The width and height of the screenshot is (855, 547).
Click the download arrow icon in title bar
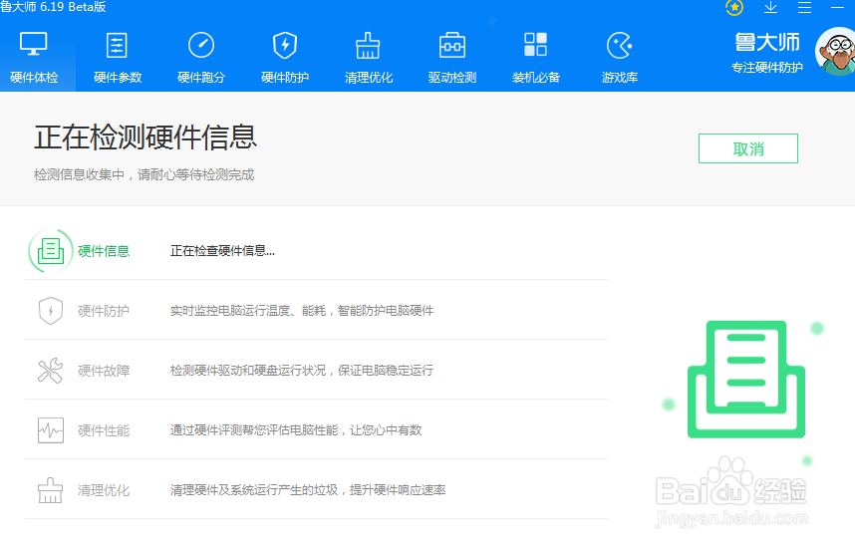pyautogui.click(x=770, y=7)
